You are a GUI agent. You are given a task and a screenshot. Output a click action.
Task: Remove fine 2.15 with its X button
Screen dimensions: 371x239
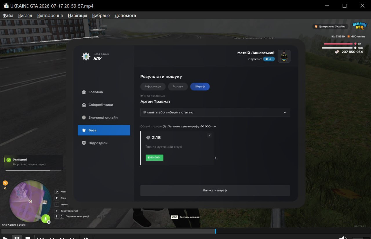coord(210,135)
